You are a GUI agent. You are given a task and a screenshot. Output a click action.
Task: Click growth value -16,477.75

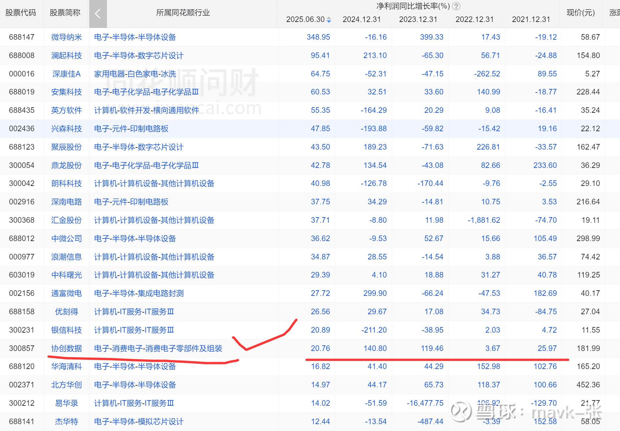[x=425, y=403]
